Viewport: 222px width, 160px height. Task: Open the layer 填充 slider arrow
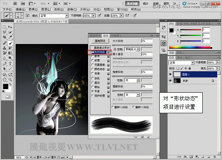(218, 69)
